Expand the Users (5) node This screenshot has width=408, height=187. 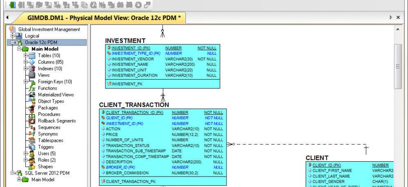(x=25, y=153)
